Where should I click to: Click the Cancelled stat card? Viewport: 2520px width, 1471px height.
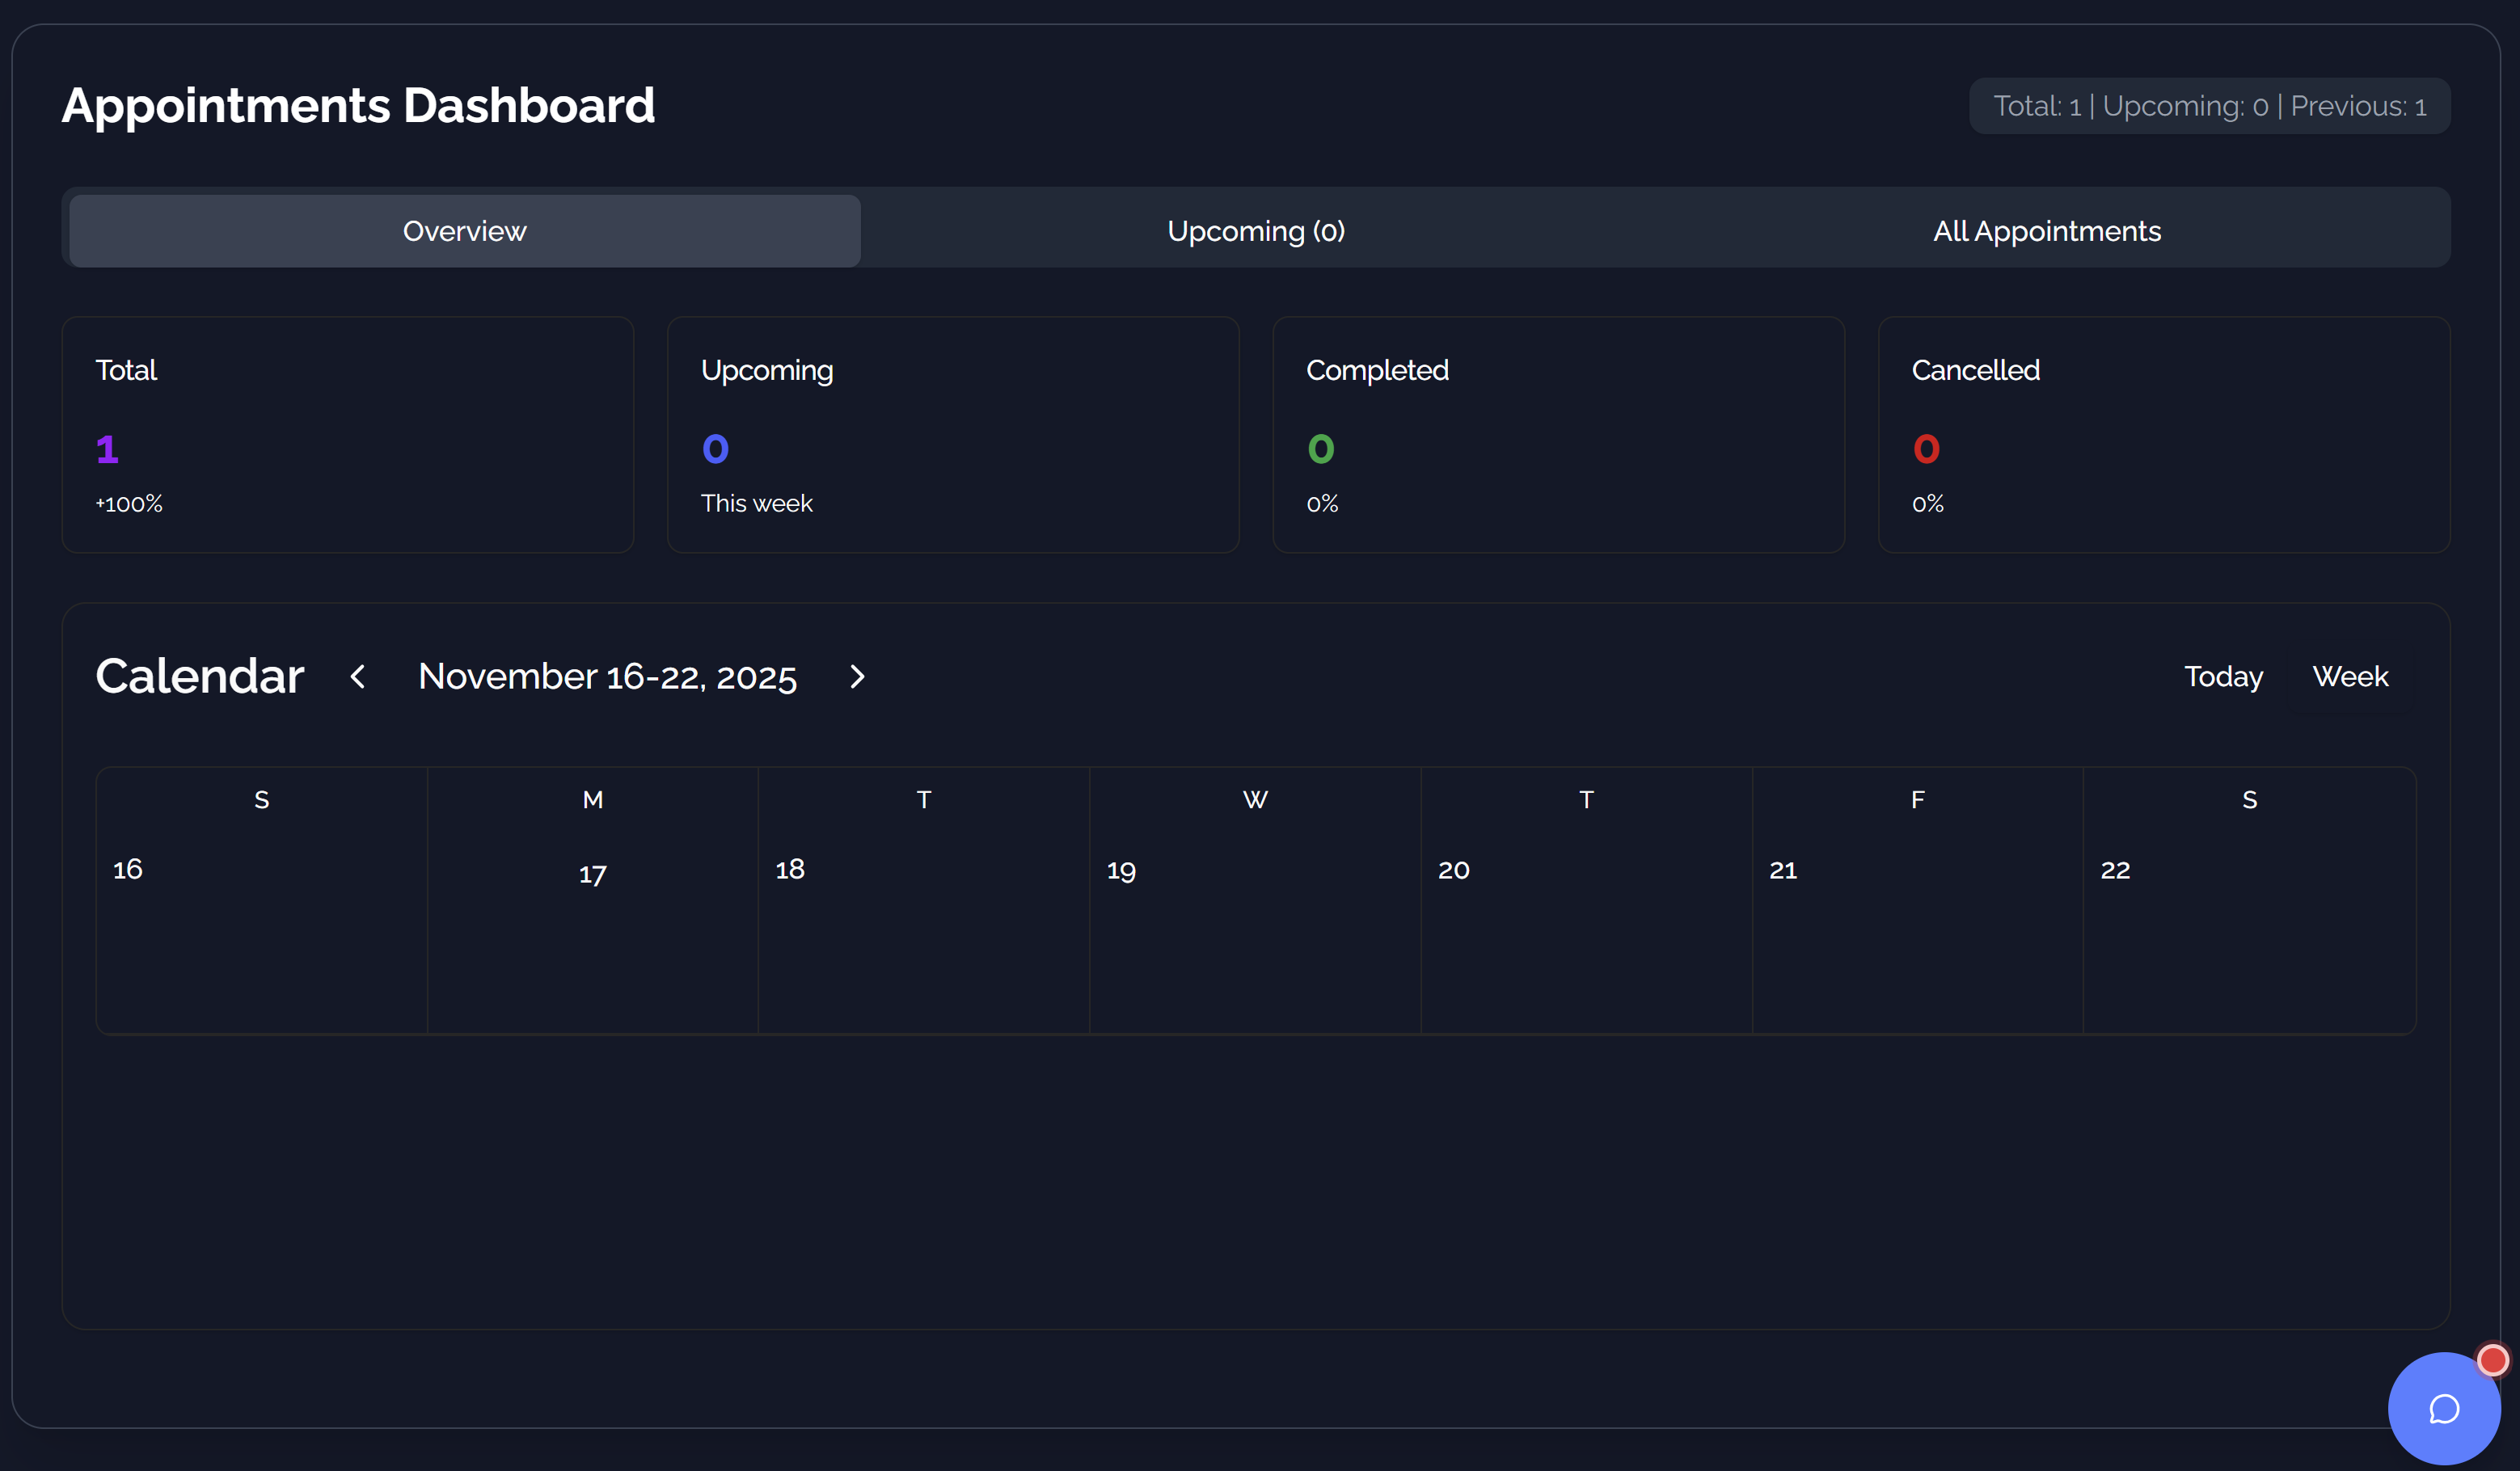[x=2163, y=435]
